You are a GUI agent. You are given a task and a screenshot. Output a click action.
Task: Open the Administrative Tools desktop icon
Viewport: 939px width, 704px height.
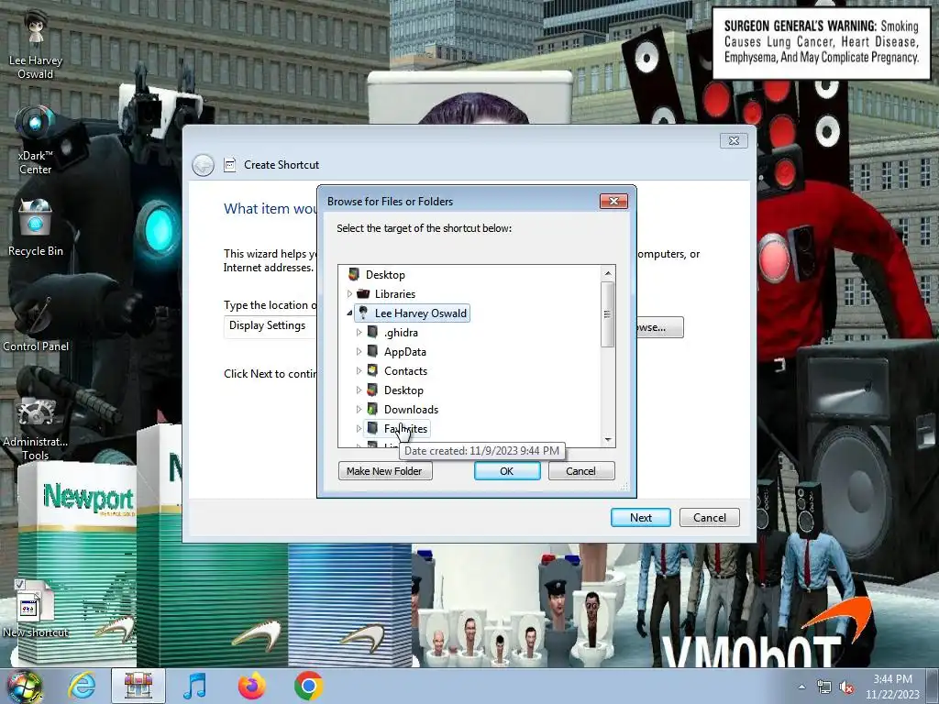pos(36,428)
